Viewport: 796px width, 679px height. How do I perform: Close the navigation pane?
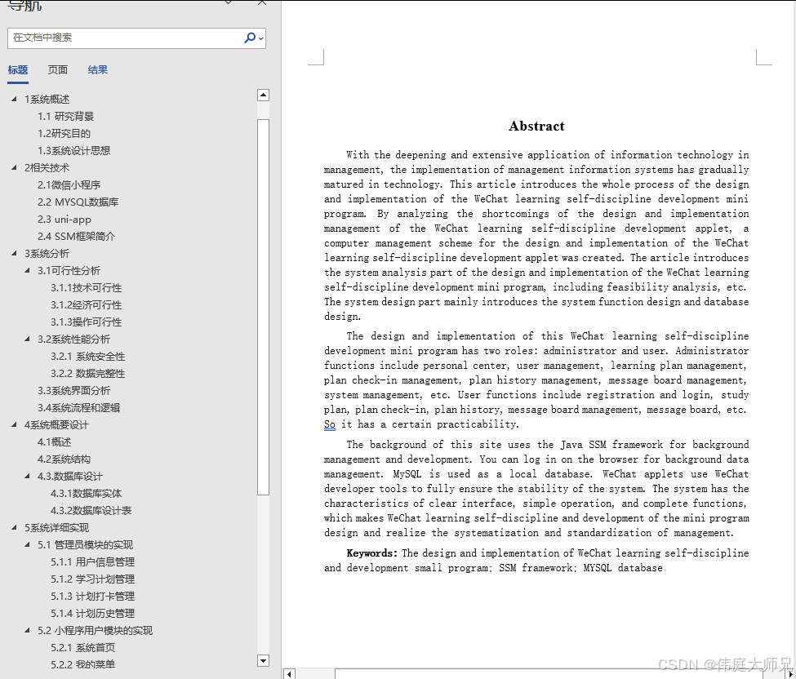(x=262, y=3)
